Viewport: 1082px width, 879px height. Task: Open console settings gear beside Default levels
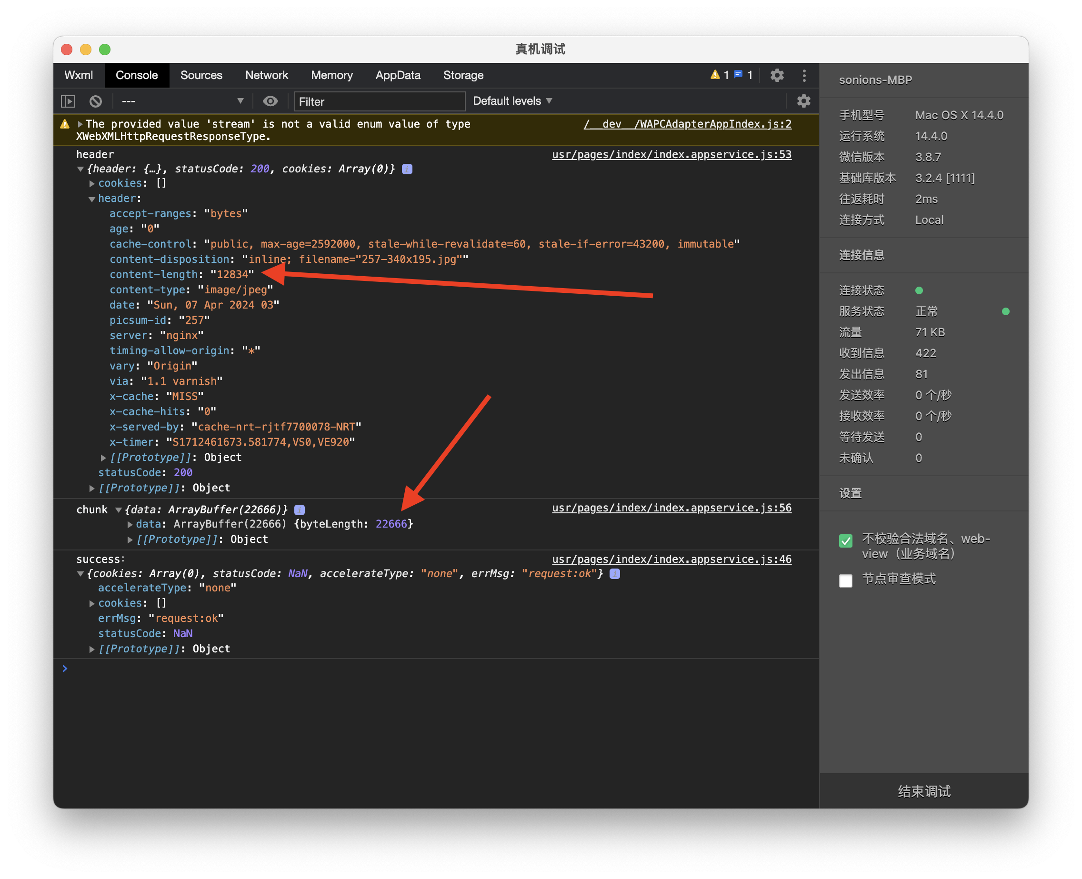[x=803, y=101]
